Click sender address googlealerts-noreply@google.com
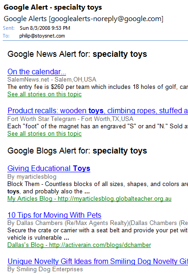Screen dimensions: 188x274 [106, 19]
